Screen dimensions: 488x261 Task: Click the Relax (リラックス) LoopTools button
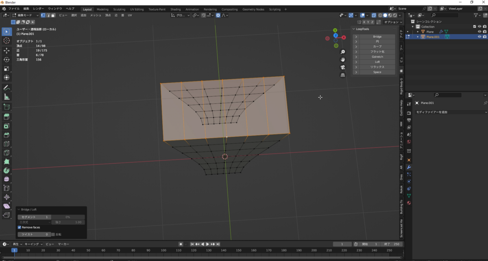377,67
